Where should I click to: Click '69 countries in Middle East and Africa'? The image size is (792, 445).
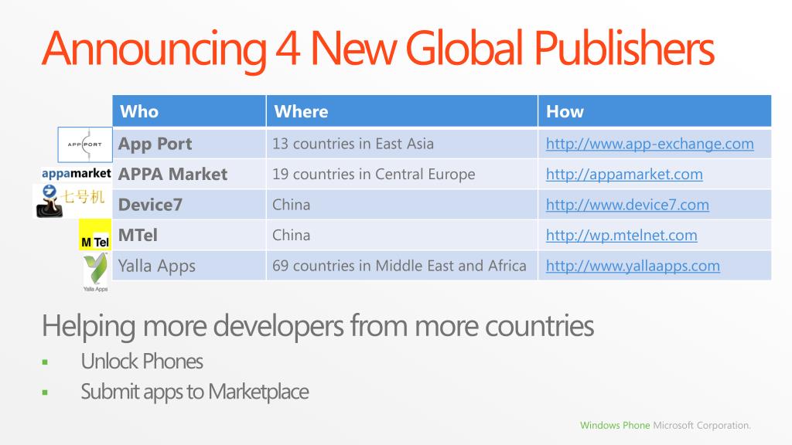point(402,266)
